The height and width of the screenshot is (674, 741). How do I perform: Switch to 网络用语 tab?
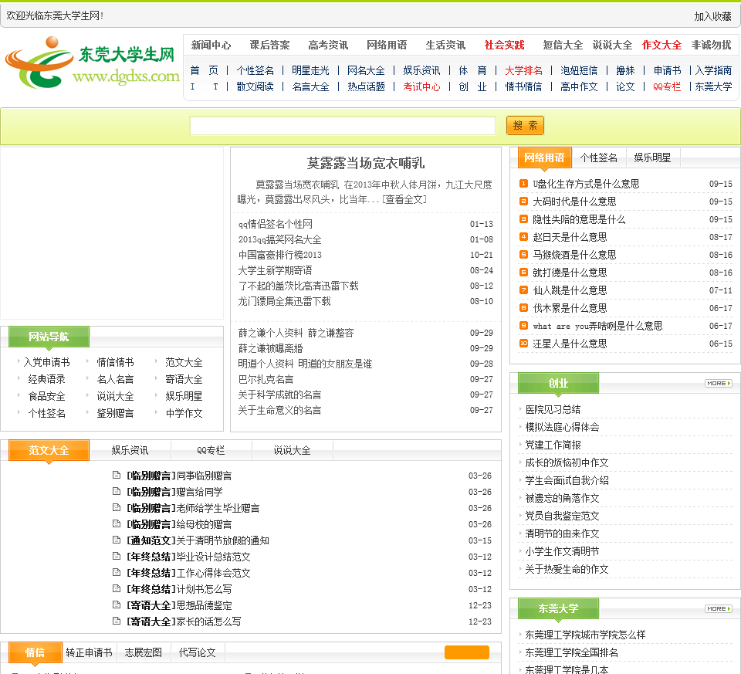coord(544,157)
